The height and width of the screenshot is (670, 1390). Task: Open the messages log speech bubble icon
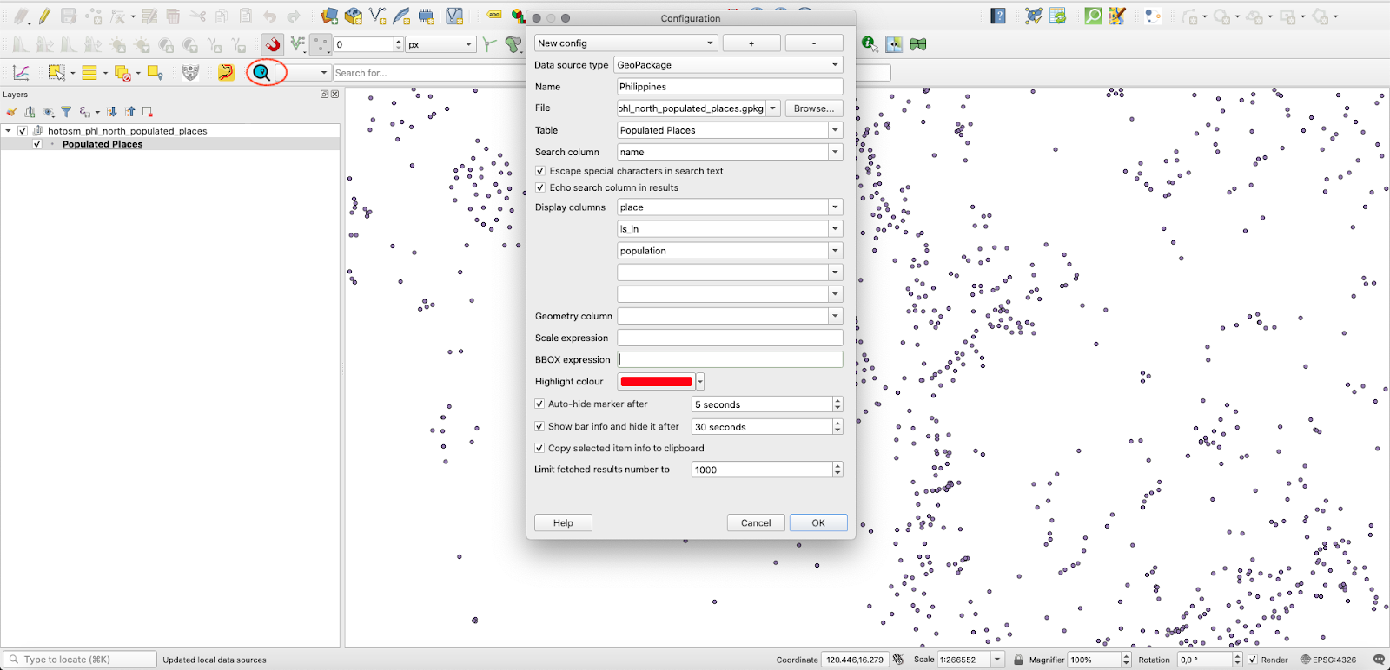click(x=1379, y=660)
